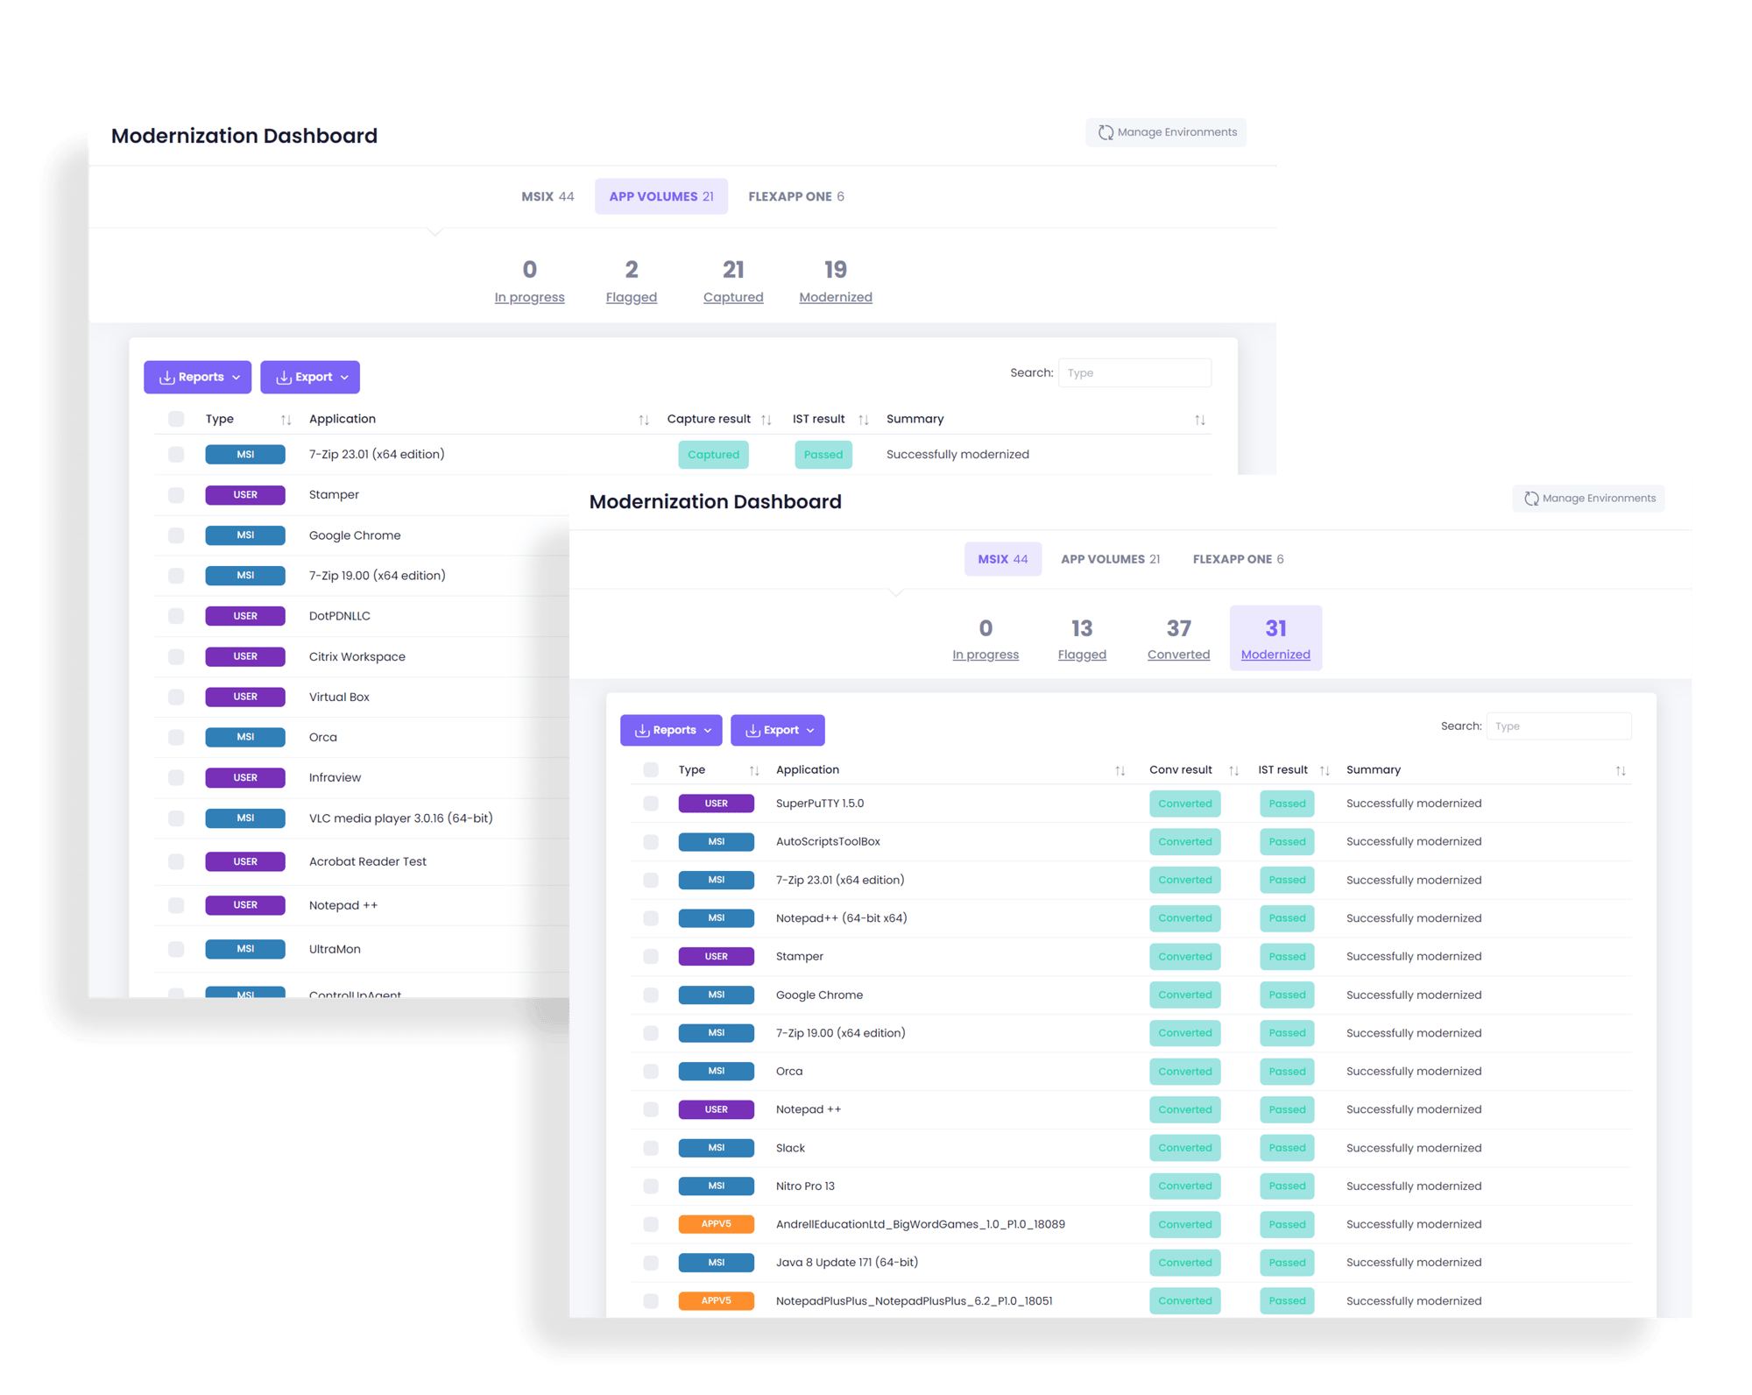1752x1395 pixels.
Task: Sort by IST result column in back window
Action: click(x=864, y=420)
